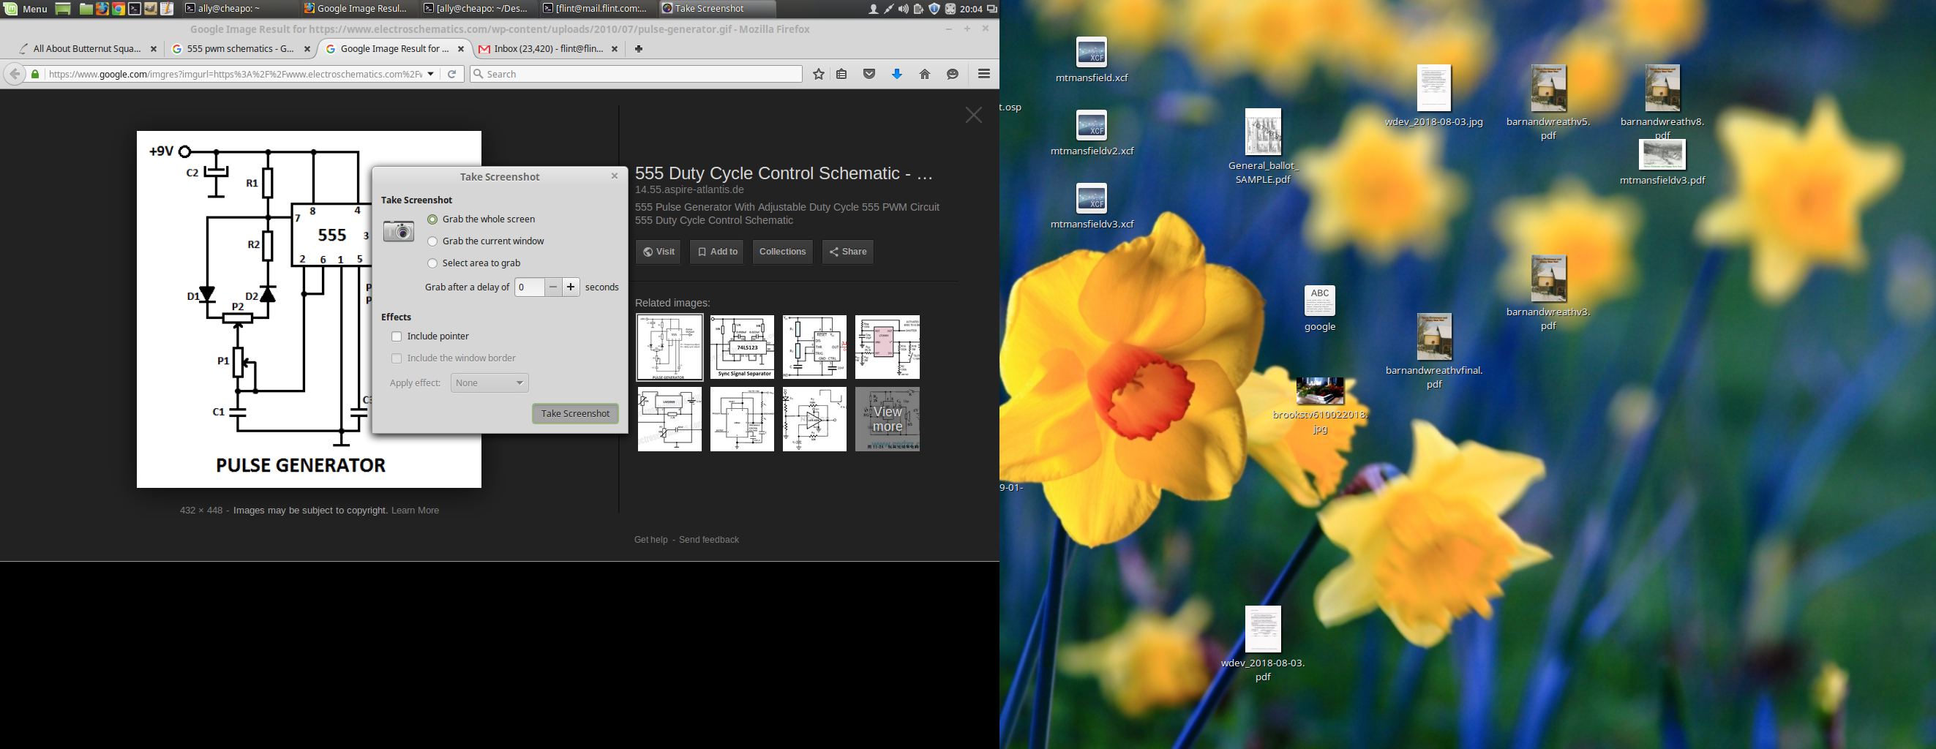
Task: Expand the 'Apply effect' dropdown
Action: tap(489, 383)
